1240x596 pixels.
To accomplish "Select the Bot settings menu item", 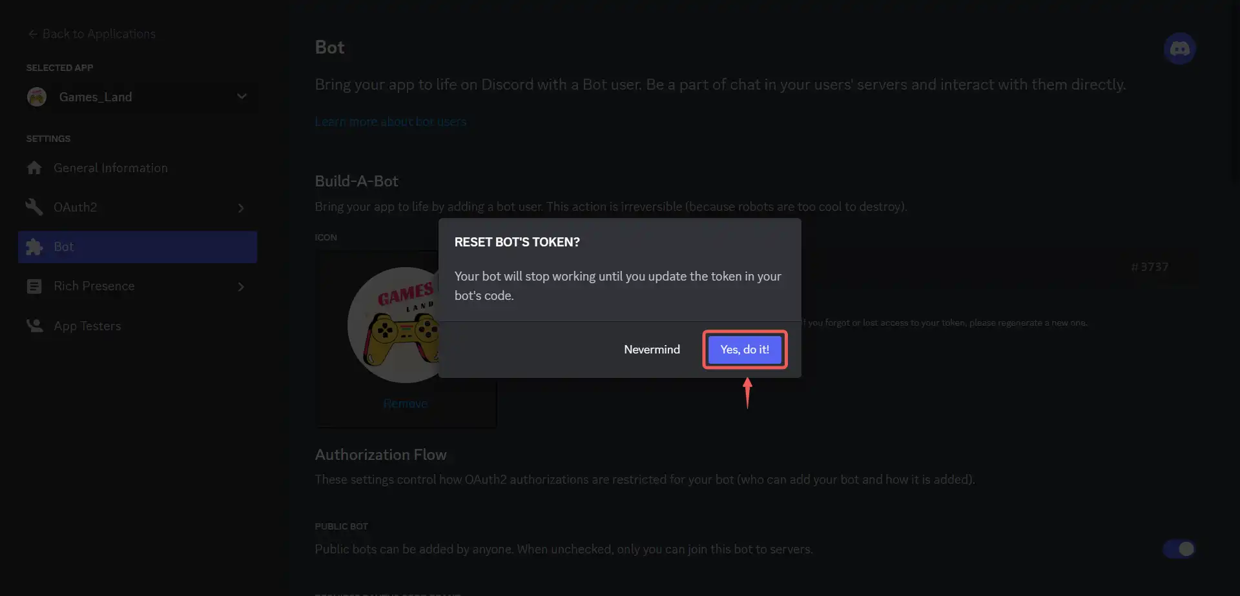I will pos(138,247).
